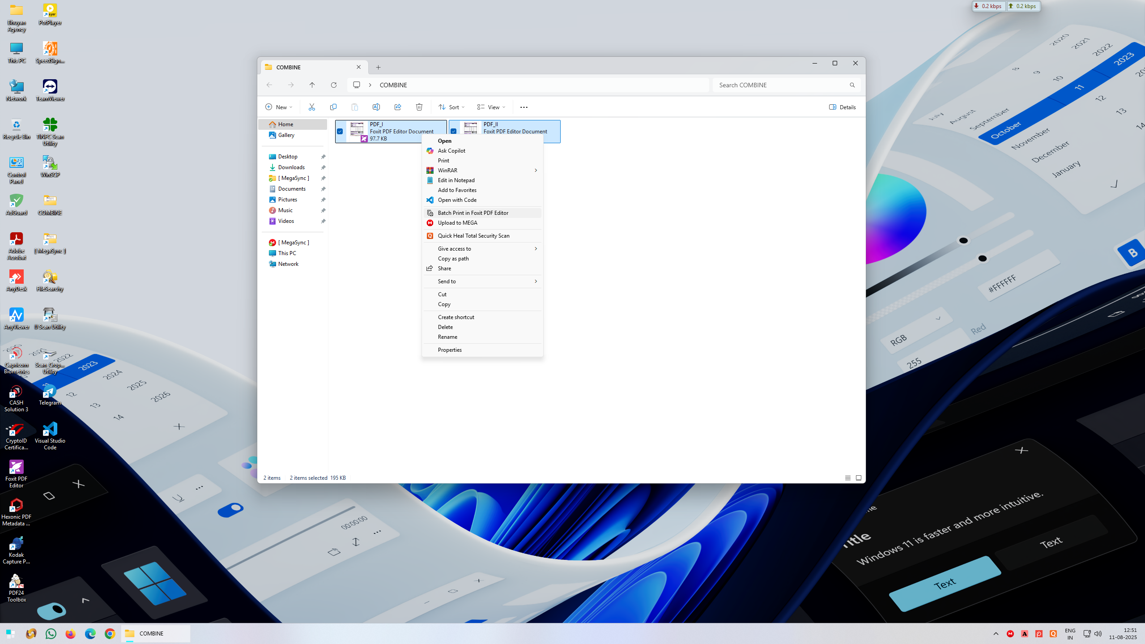
Task: Open the Sort dropdown
Action: [x=451, y=107]
